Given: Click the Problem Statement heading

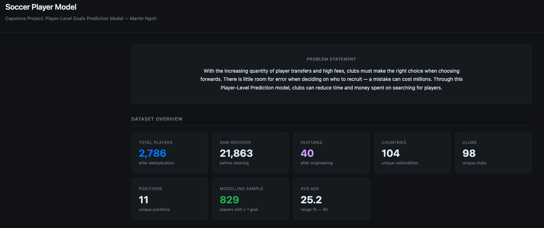Looking at the screenshot, I should tap(331, 59).
